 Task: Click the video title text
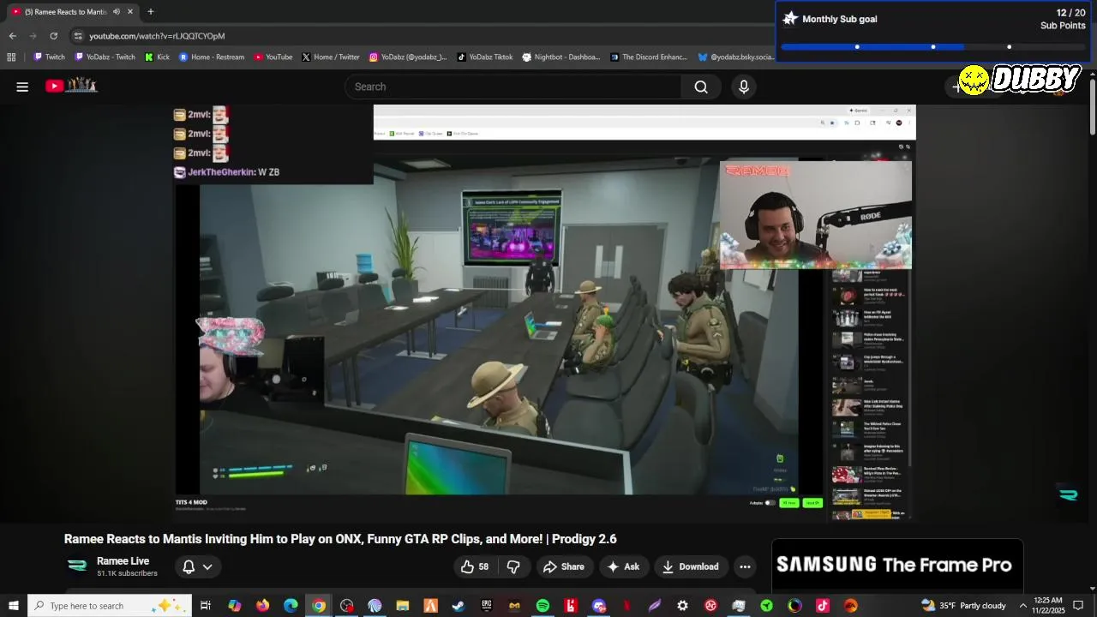click(x=340, y=539)
